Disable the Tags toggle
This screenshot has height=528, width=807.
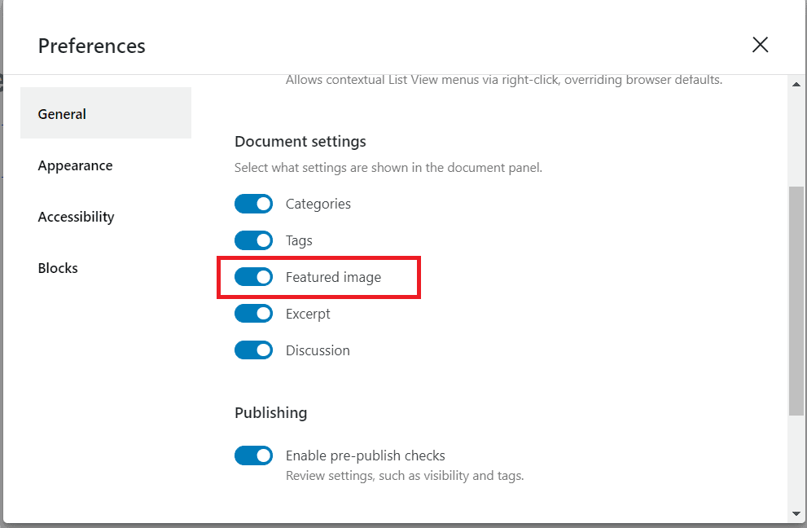[x=254, y=240]
